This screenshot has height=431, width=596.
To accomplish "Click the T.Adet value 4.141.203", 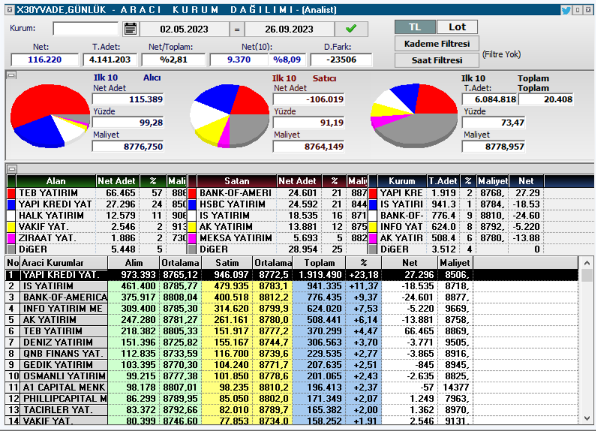I will coord(109,59).
